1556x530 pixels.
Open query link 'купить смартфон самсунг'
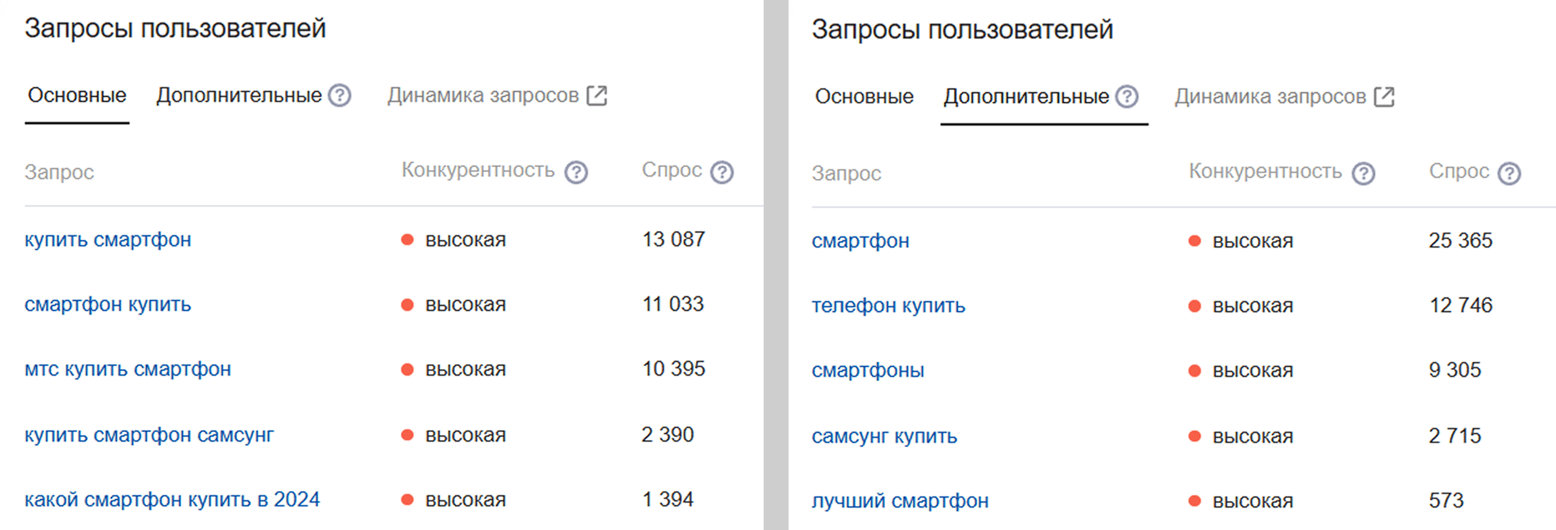(x=149, y=435)
